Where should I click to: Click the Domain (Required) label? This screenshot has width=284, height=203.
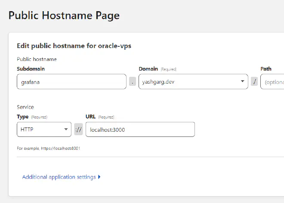[x=157, y=69]
